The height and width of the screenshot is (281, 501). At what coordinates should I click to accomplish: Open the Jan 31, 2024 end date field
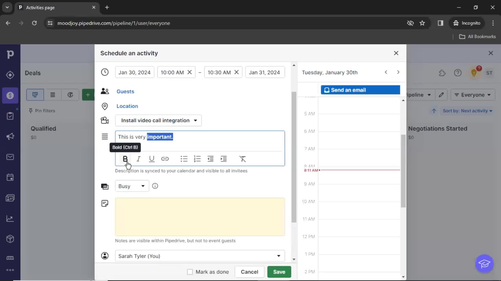click(265, 72)
